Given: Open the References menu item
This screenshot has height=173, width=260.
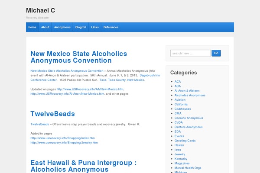Looking at the screenshot, I should [x=111, y=27].
